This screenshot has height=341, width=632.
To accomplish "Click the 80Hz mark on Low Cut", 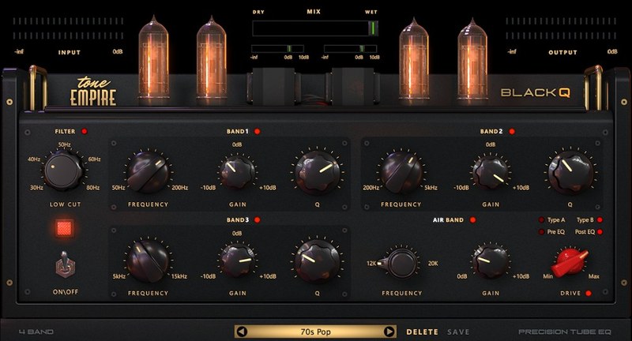I will point(93,188).
